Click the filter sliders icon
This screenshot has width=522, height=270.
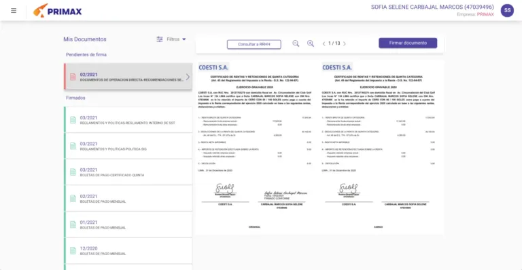160,39
